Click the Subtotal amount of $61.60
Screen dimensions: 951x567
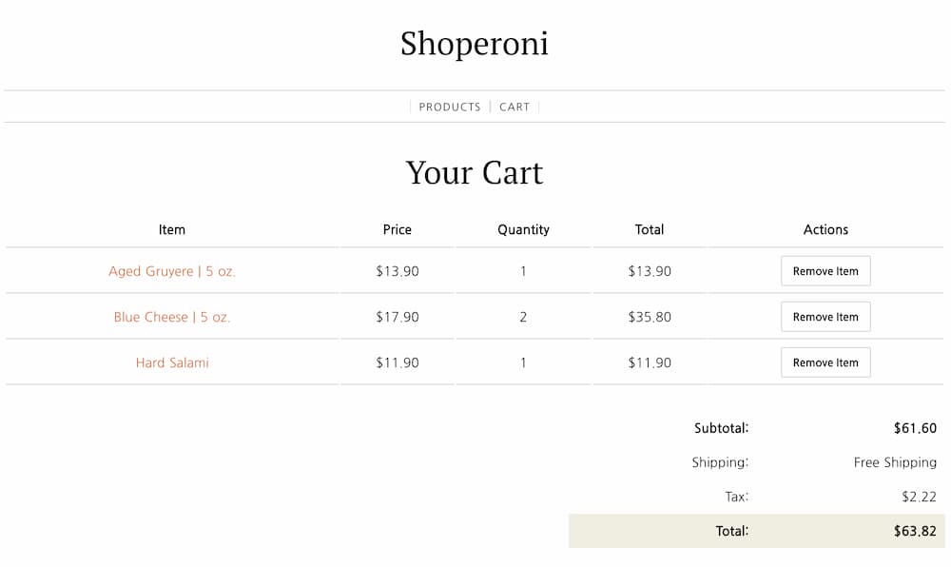(x=916, y=428)
